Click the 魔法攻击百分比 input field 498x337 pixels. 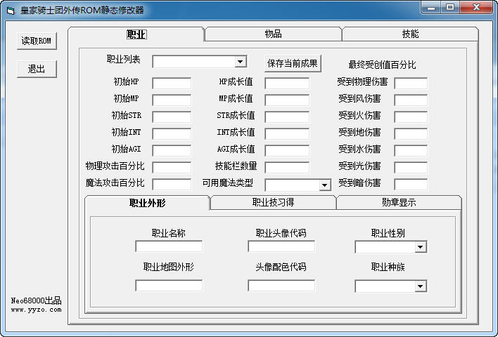(x=172, y=184)
